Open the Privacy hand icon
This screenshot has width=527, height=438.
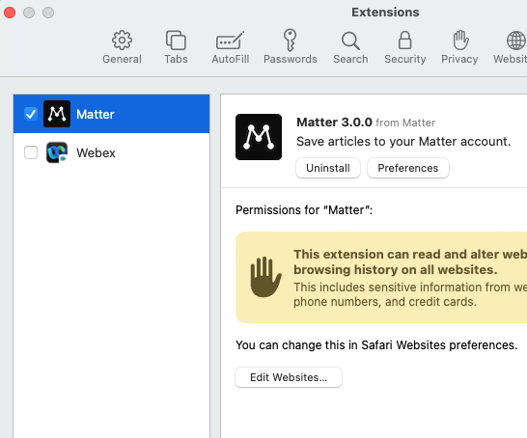460,40
